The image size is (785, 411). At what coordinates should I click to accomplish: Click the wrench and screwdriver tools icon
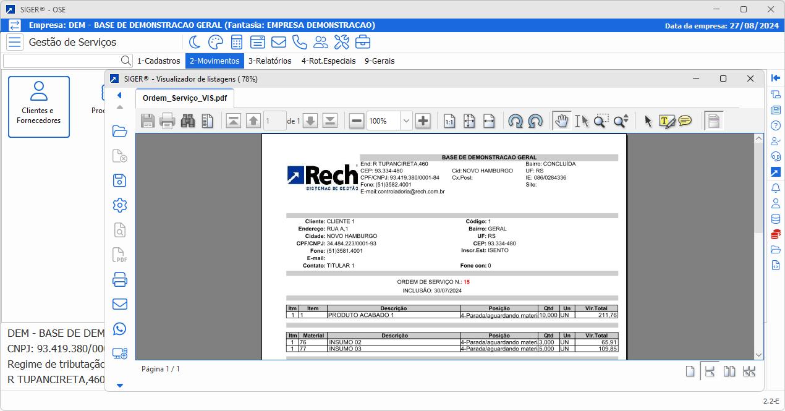click(x=341, y=42)
